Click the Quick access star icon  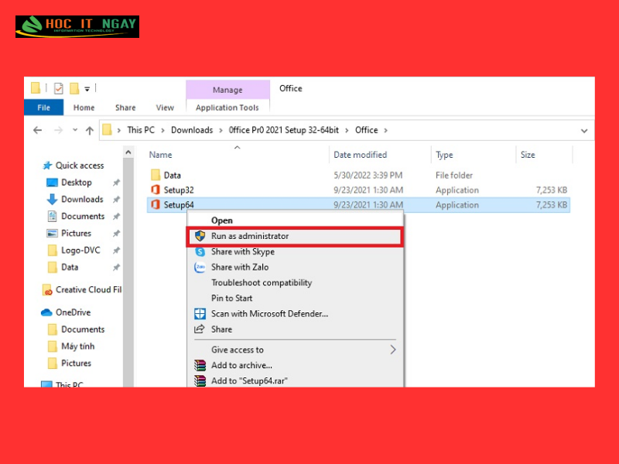[x=47, y=165]
